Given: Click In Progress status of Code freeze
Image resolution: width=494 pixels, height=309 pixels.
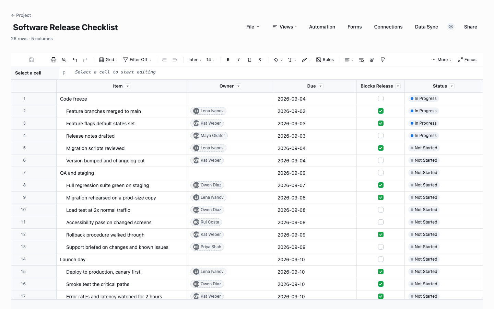Looking at the screenshot, I should click(424, 99).
